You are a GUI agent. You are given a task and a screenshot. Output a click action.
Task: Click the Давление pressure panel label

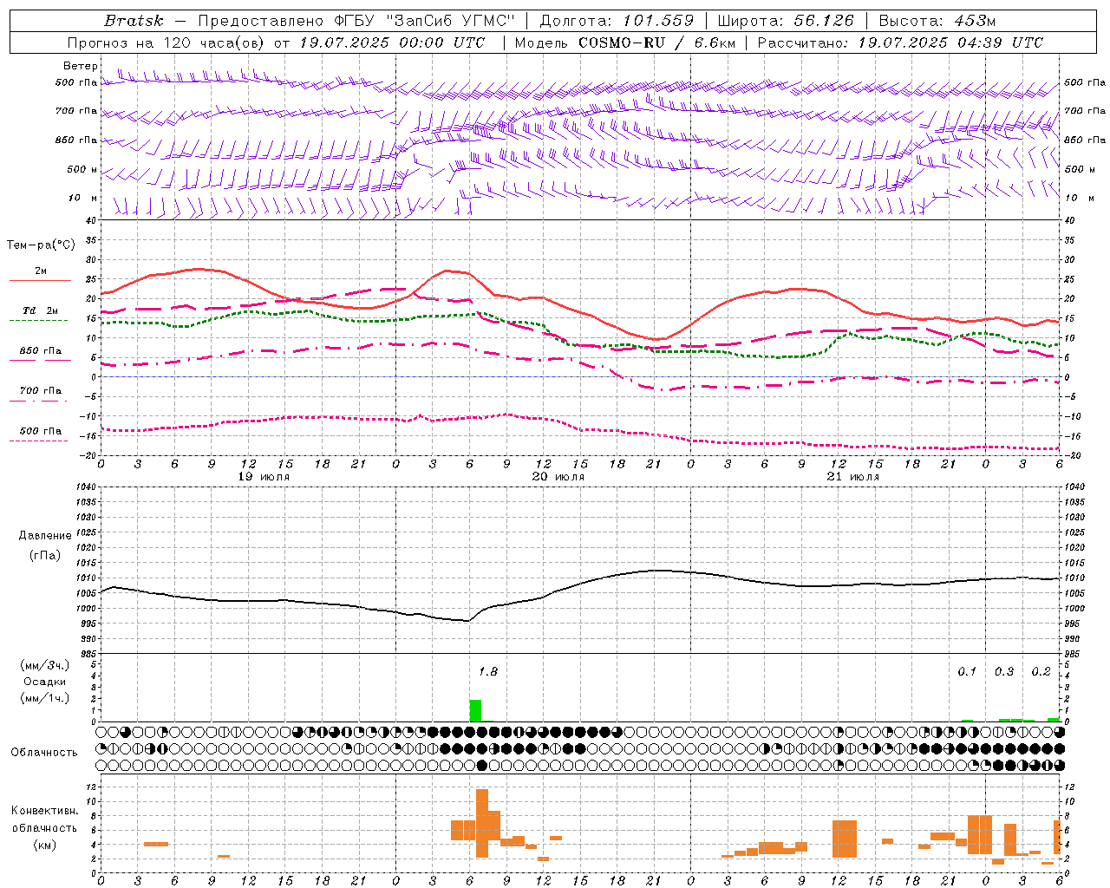point(44,536)
